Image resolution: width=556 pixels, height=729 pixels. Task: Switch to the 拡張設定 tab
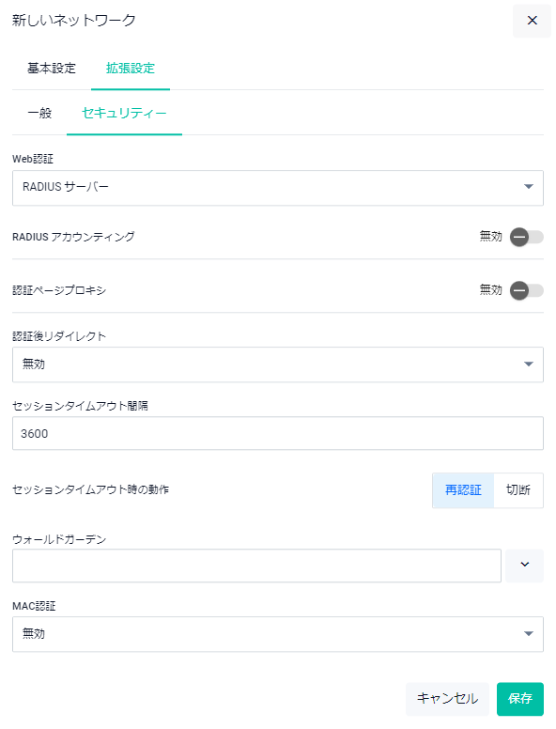[131, 69]
